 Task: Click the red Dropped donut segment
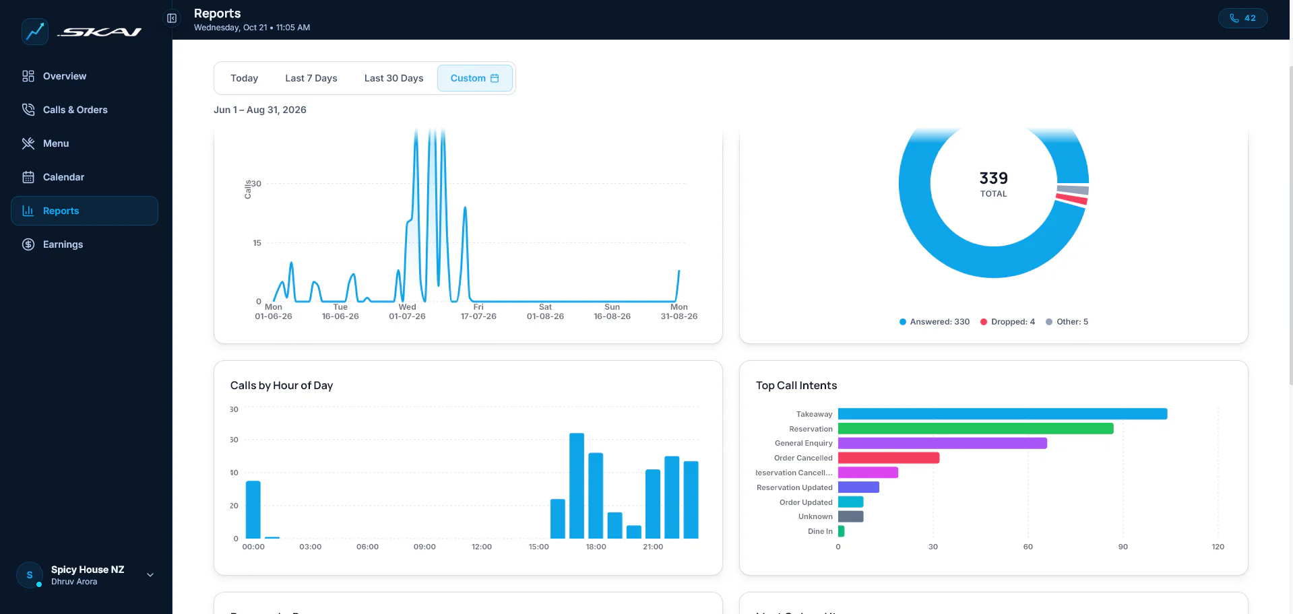pyautogui.click(x=1071, y=200)
